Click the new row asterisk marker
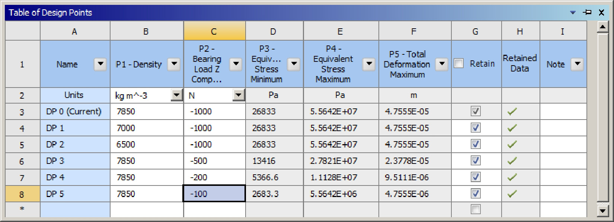The height and width of the screenshot is (222, 614). [x=22, y=209]
